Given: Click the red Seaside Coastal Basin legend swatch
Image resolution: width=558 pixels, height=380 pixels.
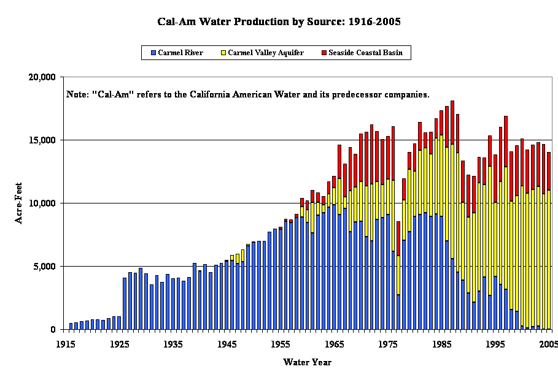Looking at the screenshot, I should (324, 53).
